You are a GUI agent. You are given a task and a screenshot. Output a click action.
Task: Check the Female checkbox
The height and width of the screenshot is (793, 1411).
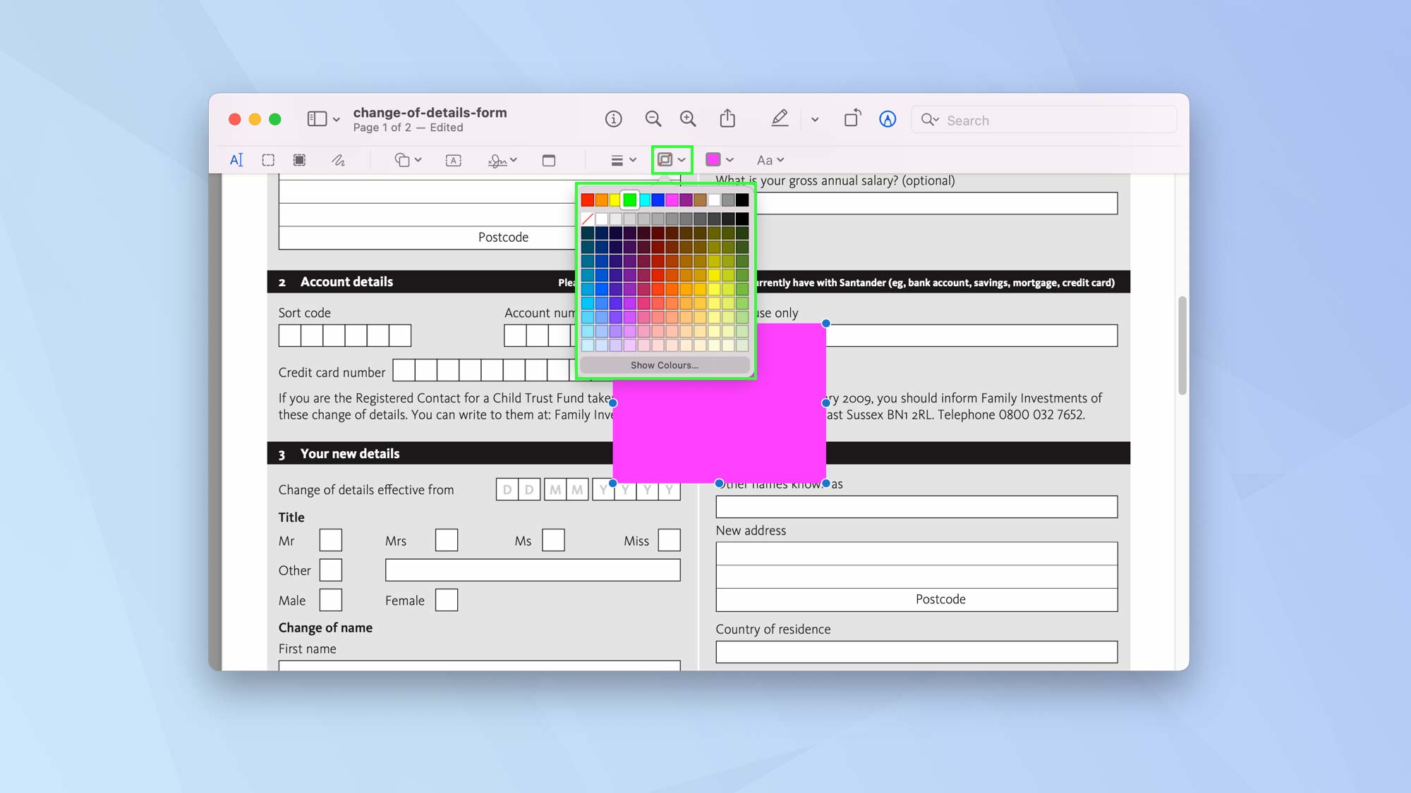[x=446, y=601]
